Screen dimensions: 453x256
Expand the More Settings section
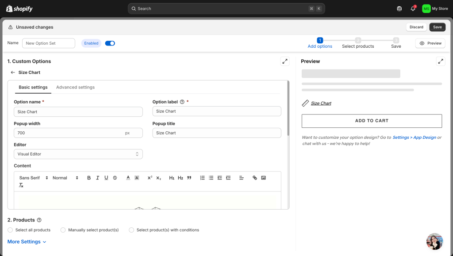(x=27, y=242)
